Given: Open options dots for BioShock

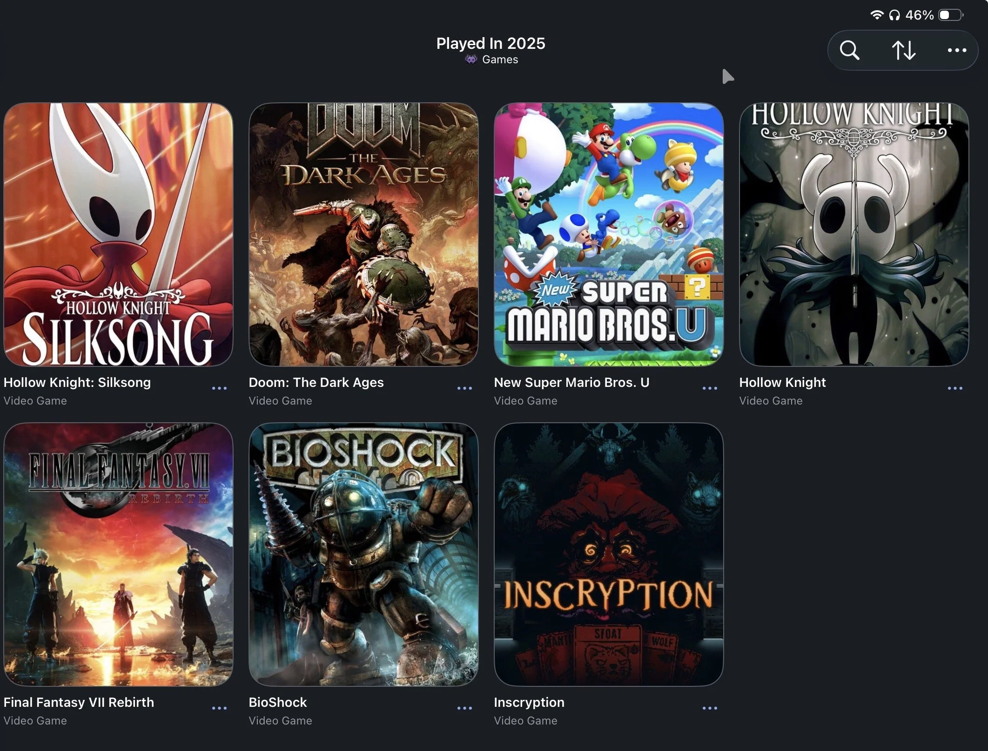Looking at the screenshot, I should click(464, 708).
